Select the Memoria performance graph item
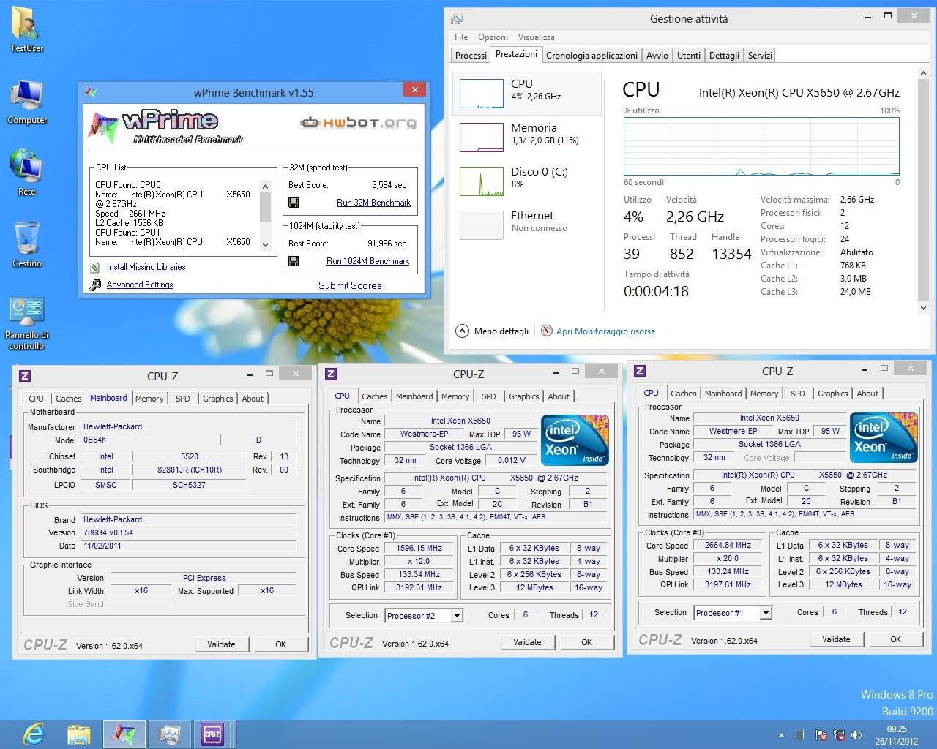This screenshot has height=749, width=937. pyautogui.click(x=527, y=137)
